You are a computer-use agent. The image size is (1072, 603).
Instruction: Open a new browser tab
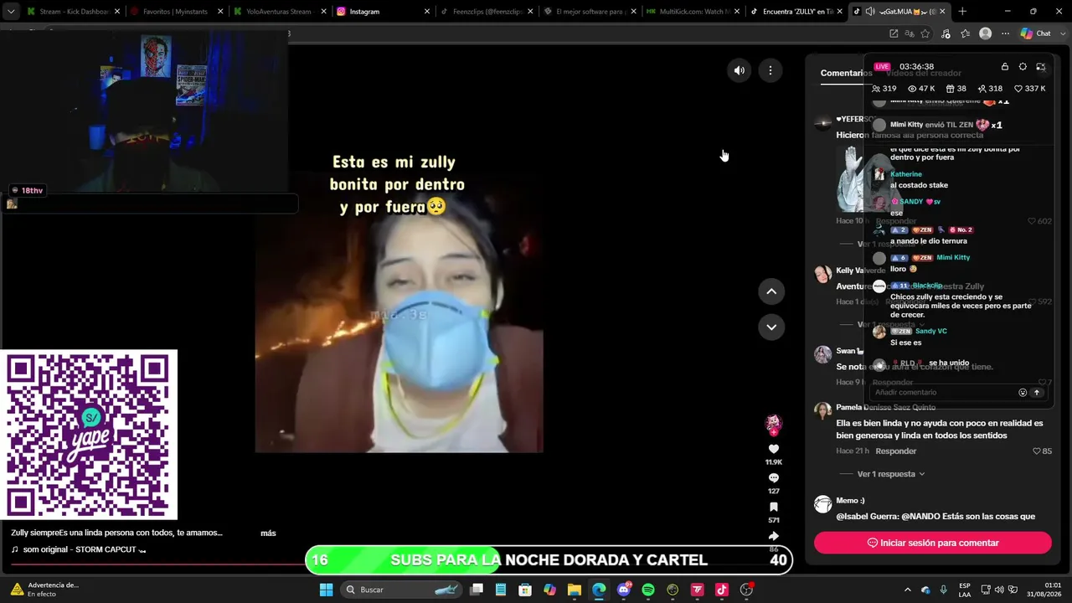[962, 12]
